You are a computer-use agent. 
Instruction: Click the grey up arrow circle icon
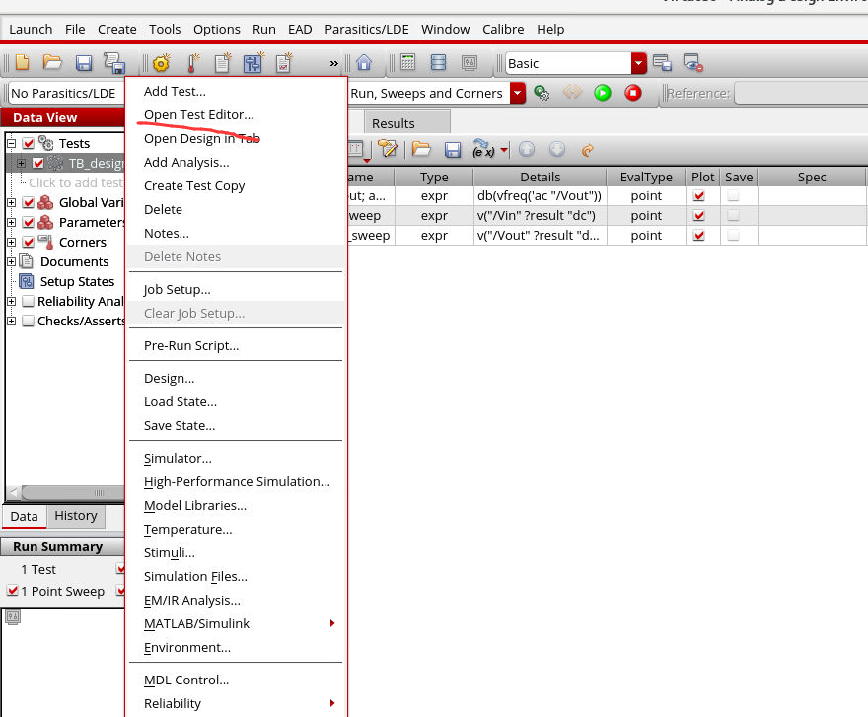tap(527, 149)
